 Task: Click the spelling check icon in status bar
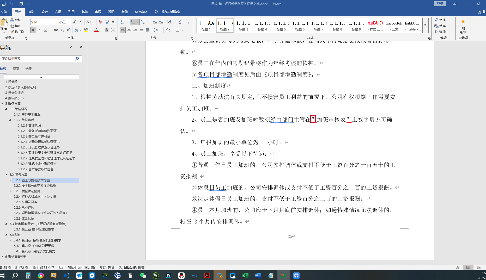(x=61, y=267)
